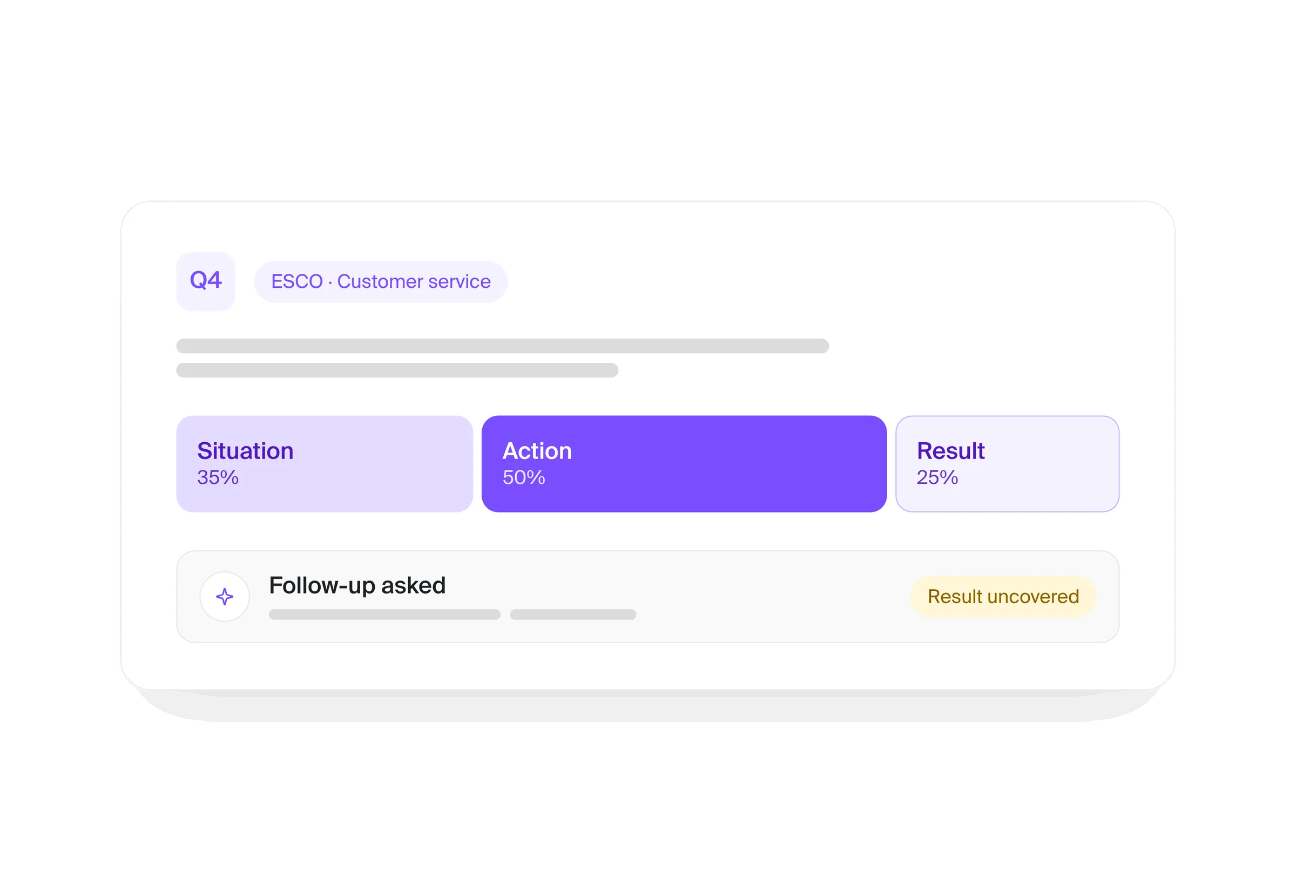Screen dimensions: 1296x891
Task: Select the Result segment block
Action: click(1007, 463)
